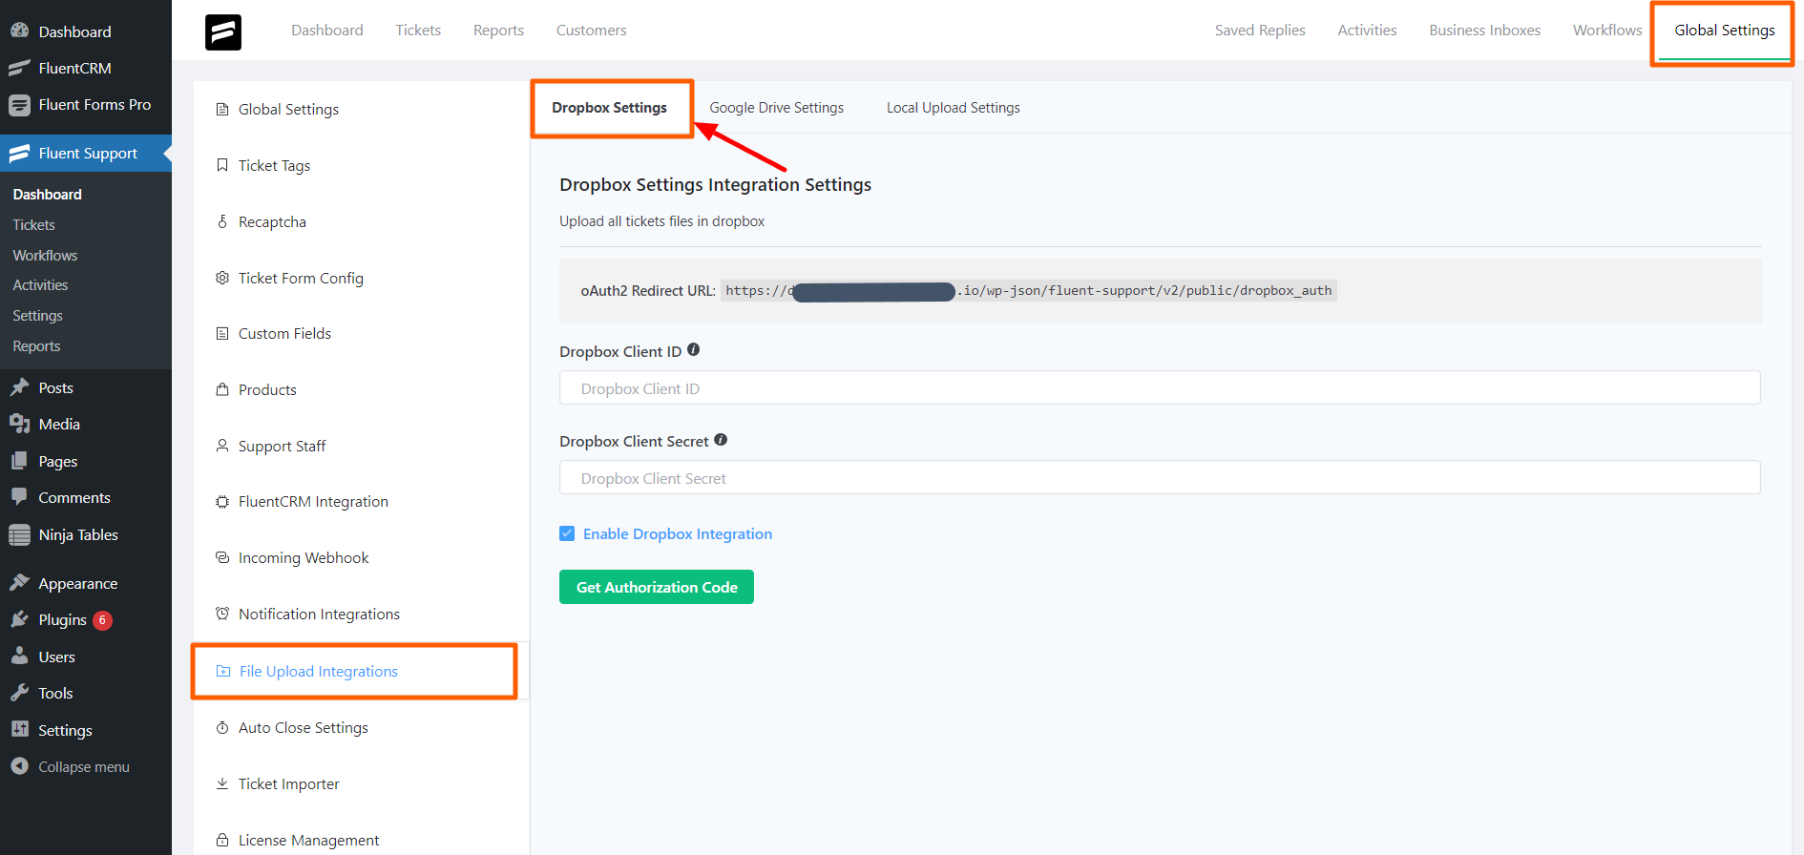Click the Media library icon

[x=19, y=424]
